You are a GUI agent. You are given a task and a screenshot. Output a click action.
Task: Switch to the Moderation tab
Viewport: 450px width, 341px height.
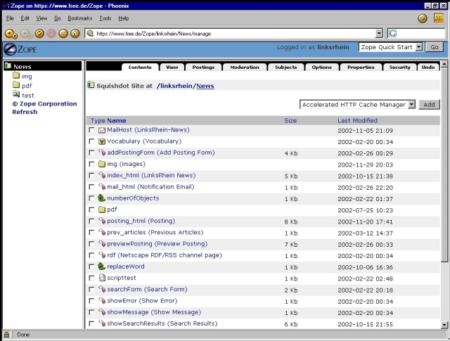(x=245, y=67)
